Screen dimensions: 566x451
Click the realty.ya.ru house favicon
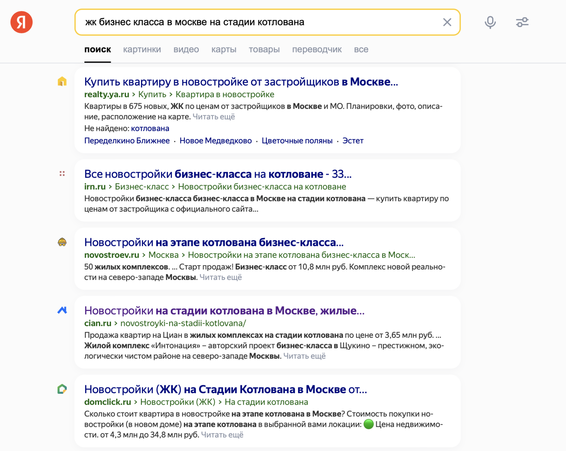pos(62,81)
